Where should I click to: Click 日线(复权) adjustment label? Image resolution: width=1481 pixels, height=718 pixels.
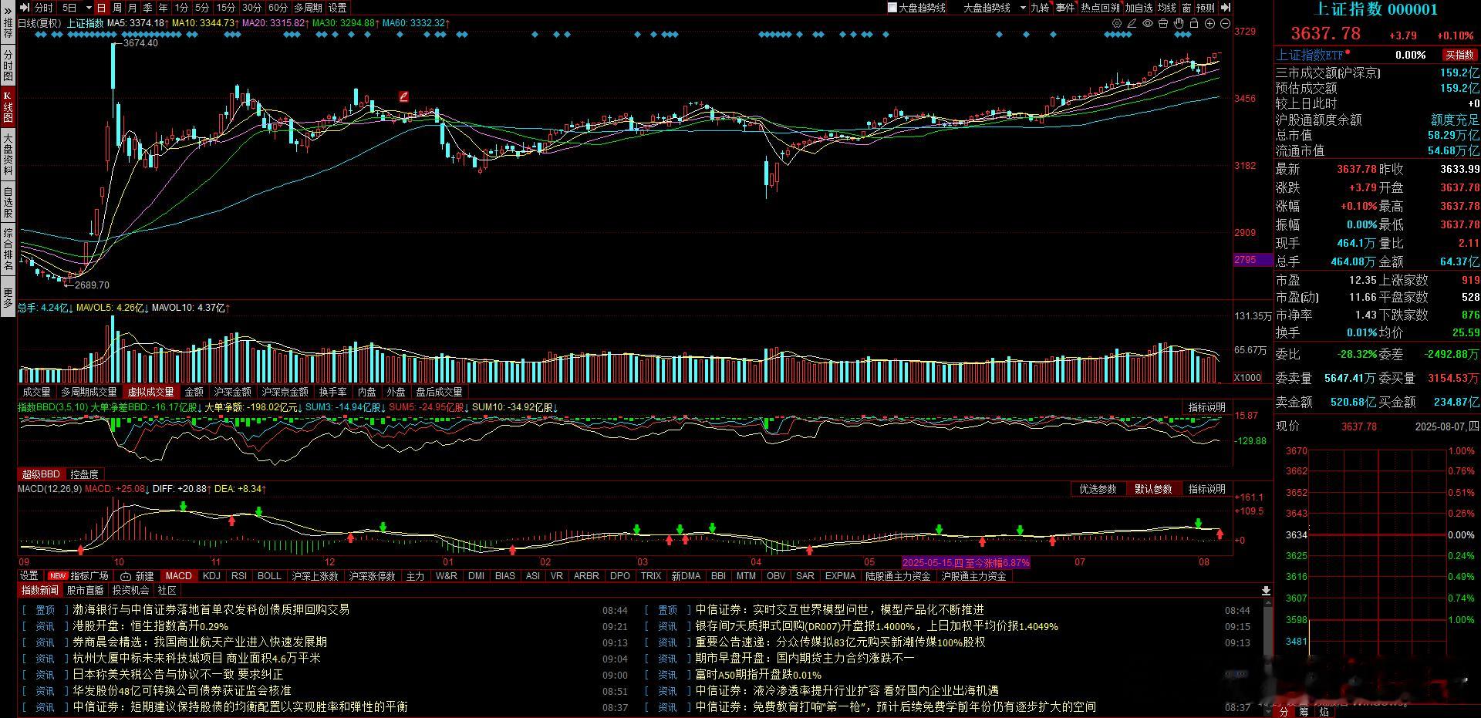click(39, 23)
